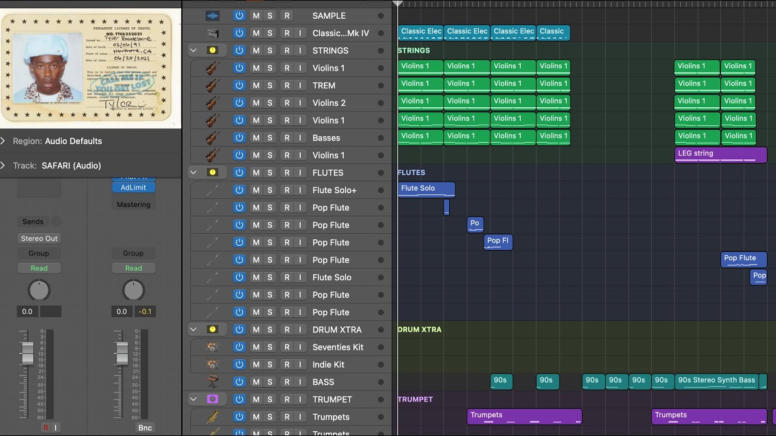Toggle power button on SAMPLE track
This screenshot has height=436, width=776.
239,16
